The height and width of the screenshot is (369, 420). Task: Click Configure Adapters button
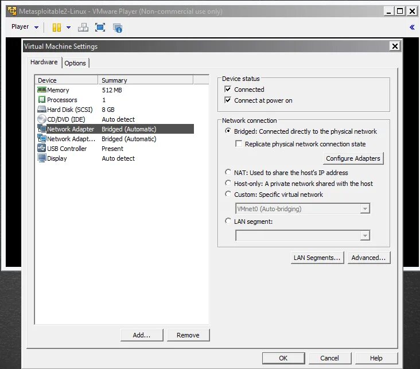pyautogui.click(x=353, y=158)
